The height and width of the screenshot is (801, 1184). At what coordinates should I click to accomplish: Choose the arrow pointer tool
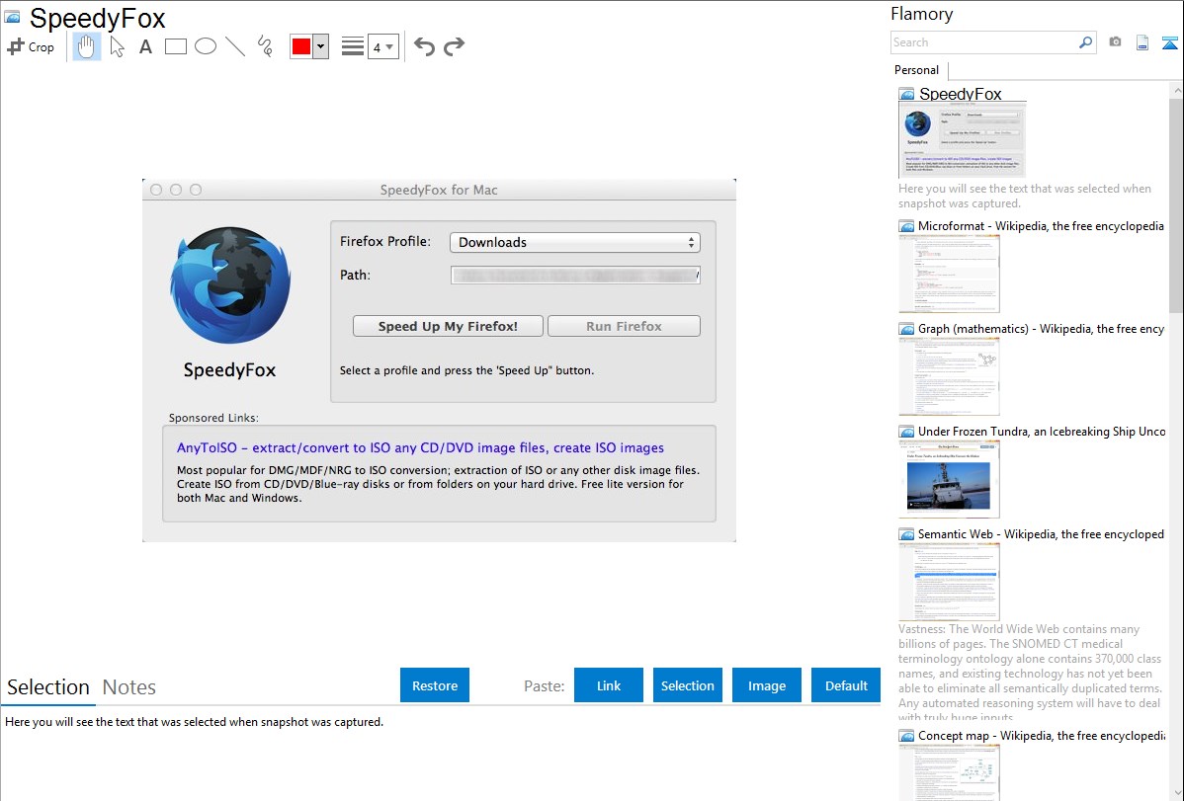pos(117,46)
